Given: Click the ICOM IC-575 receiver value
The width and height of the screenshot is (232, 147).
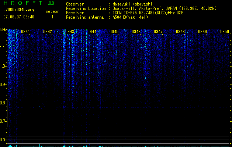Looking at the screenshot, I should pos(148,13).
